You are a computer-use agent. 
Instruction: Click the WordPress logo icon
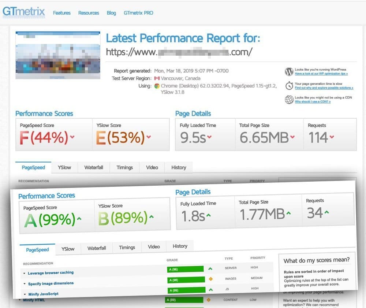pyautogui.click(x=289, y=71)
